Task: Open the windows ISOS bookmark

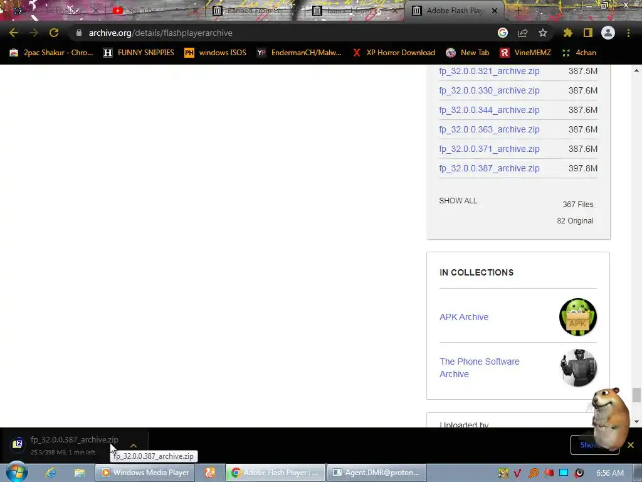Action: (216, 53)
